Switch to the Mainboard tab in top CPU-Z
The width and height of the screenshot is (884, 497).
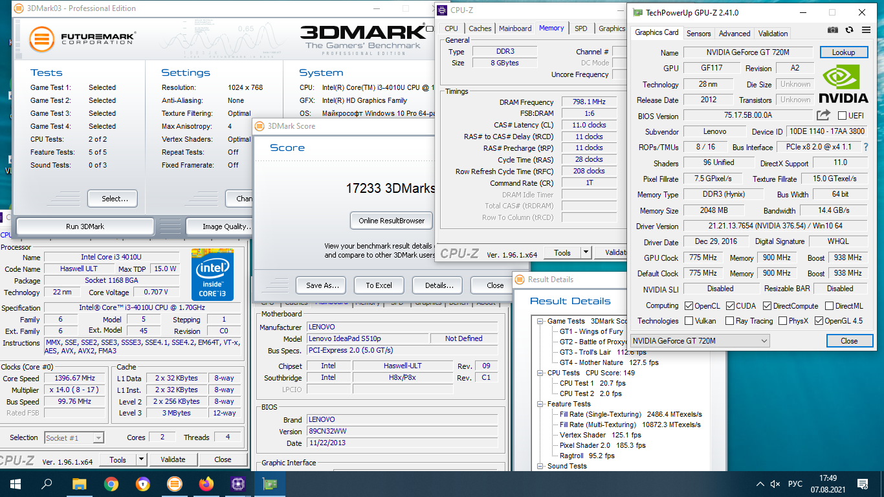(515, 28)
